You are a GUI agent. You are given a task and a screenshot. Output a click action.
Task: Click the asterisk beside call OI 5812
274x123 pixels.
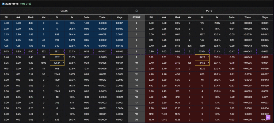63,51
